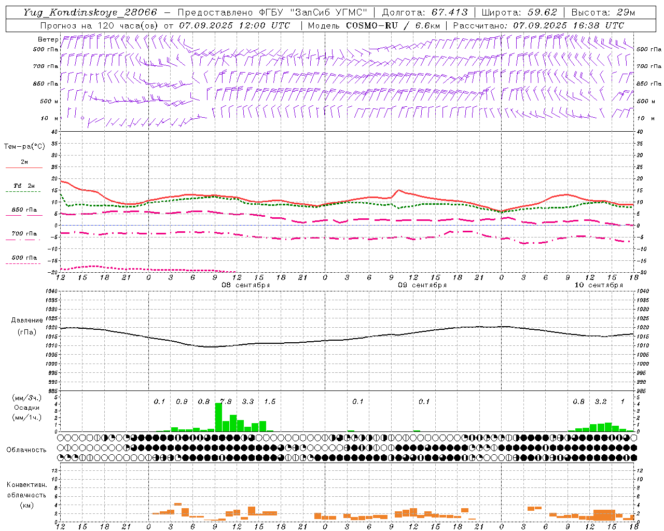The width and height of the screenshot is (664, 531).
Task: Click the '1040' top pressure axis tick on left
Action: (x=51, y=291)
